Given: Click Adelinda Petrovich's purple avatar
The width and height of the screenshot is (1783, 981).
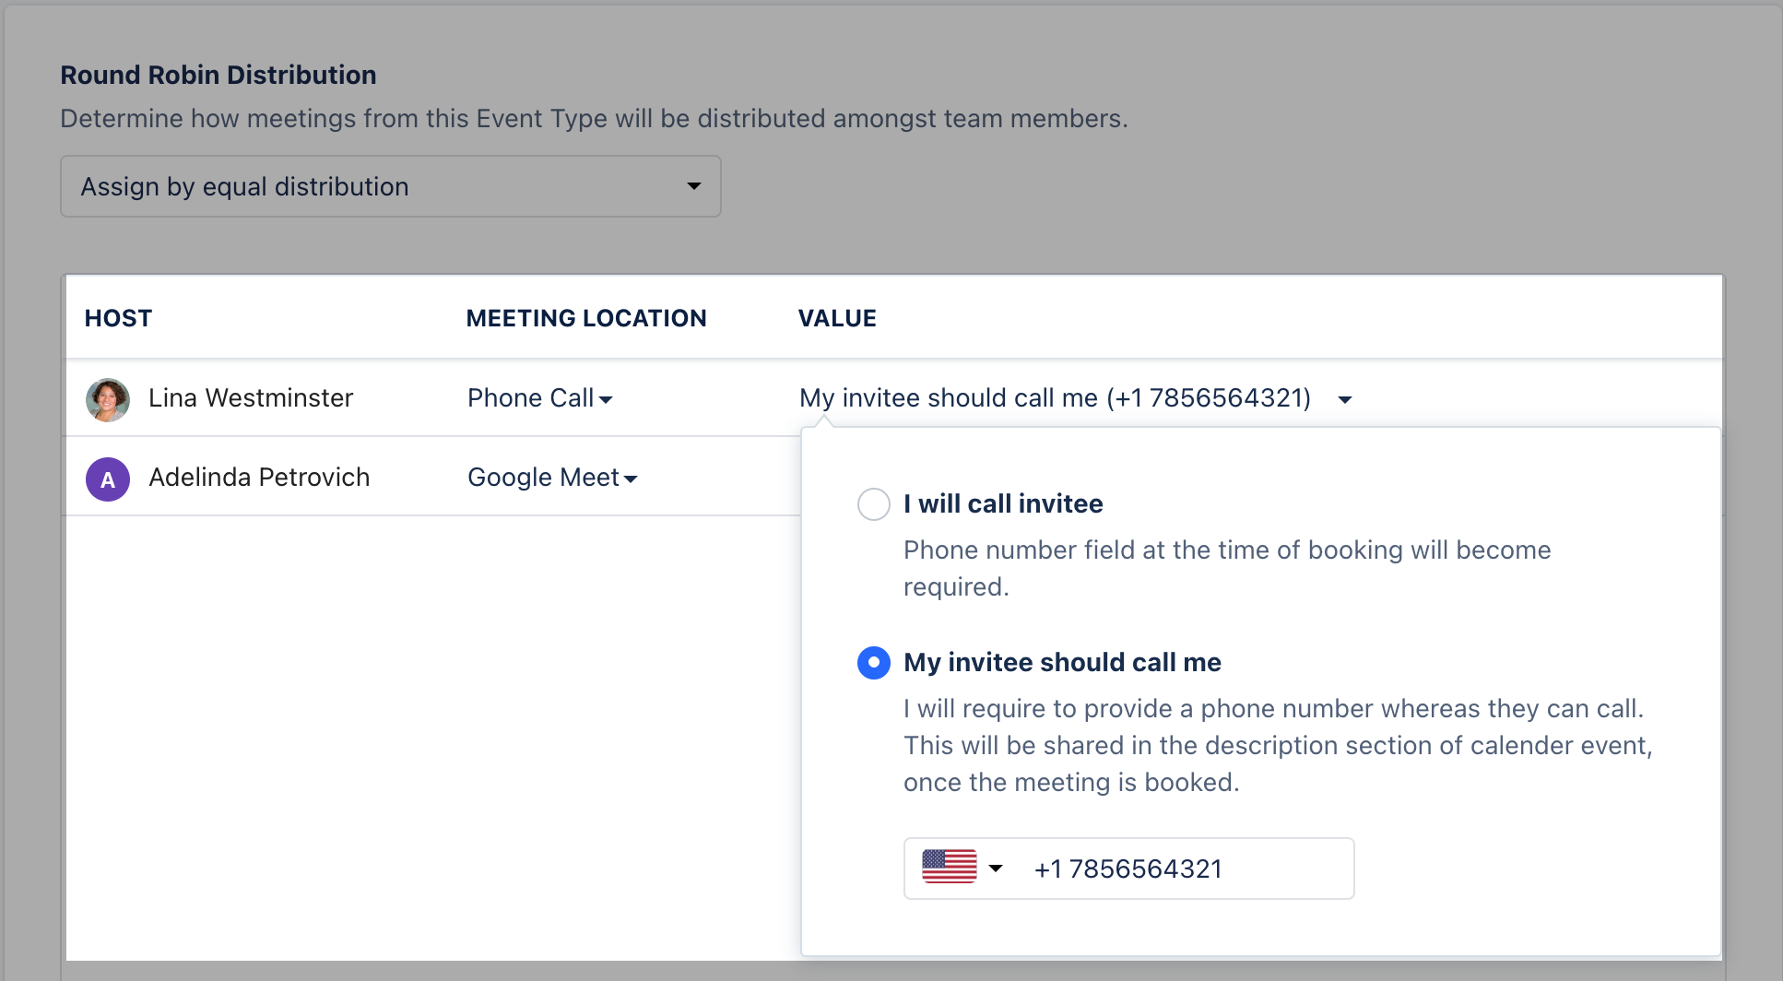Looking at the screenshot, I should click(108, 479).
